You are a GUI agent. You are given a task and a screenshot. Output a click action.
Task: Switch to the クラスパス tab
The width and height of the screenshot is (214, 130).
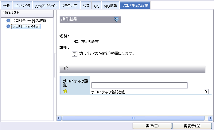70,6
